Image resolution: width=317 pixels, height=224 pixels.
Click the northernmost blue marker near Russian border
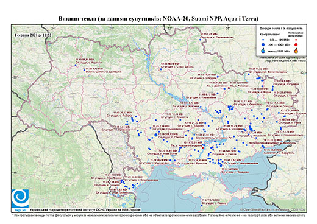(200, 40)
